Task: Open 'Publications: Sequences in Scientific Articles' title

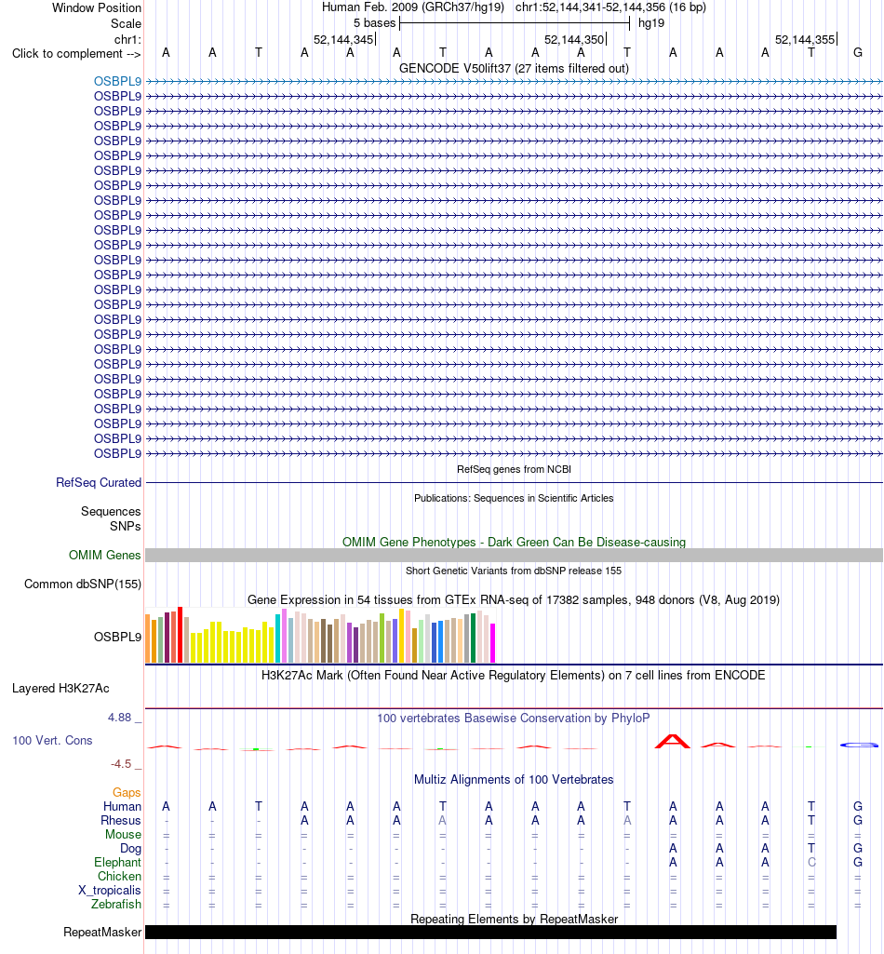Action: tap(514, 498)
